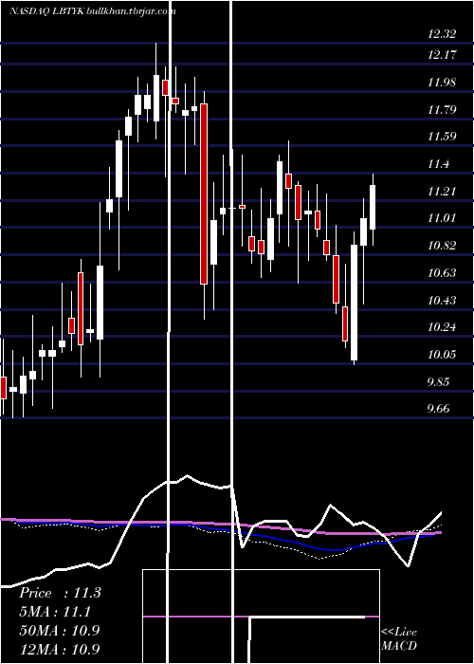Click the 5MA : 11.1 readout
Viewport: 474px width, 664px height.
[x=55, y=612]
